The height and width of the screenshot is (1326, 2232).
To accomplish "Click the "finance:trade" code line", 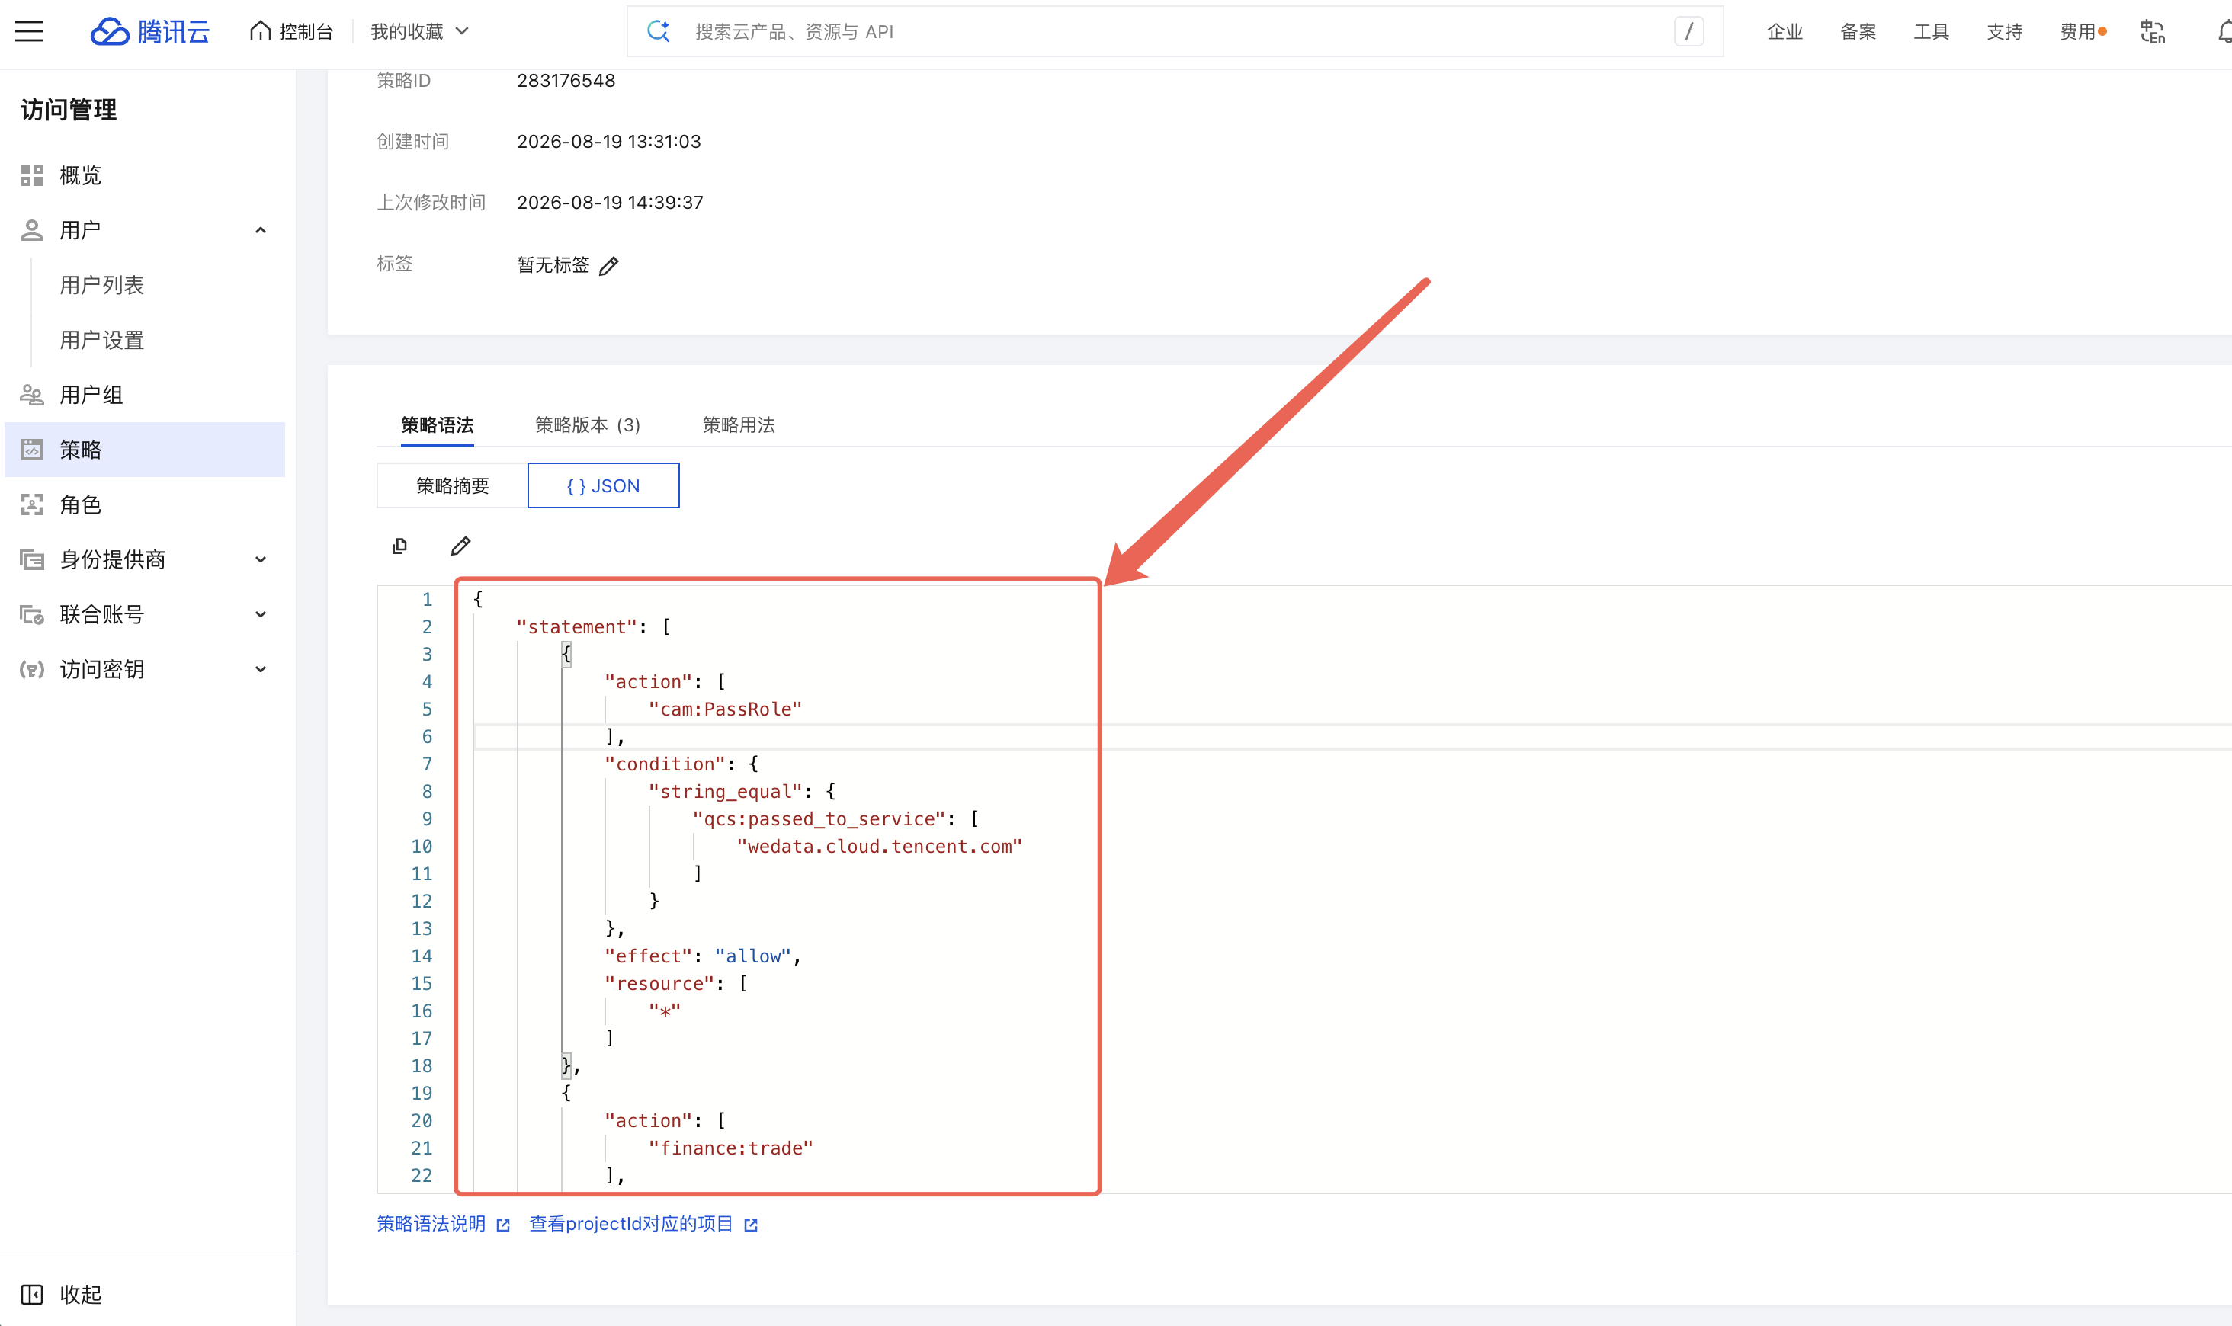I will pos(730,1148).
